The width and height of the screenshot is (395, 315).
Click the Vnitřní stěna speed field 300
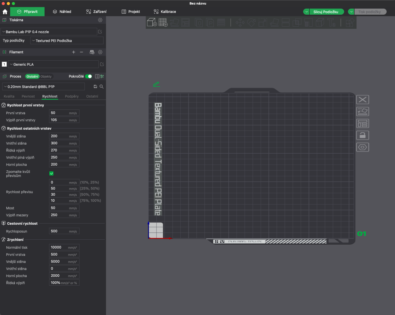(64, 143)
